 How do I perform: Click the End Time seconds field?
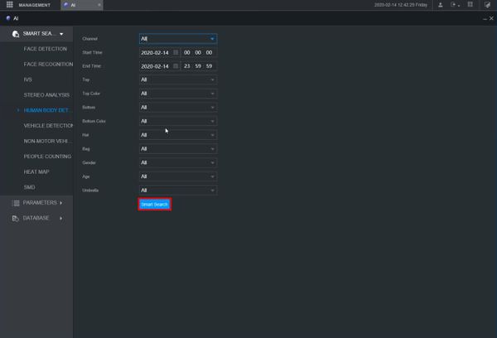click(x=210, y=66)
